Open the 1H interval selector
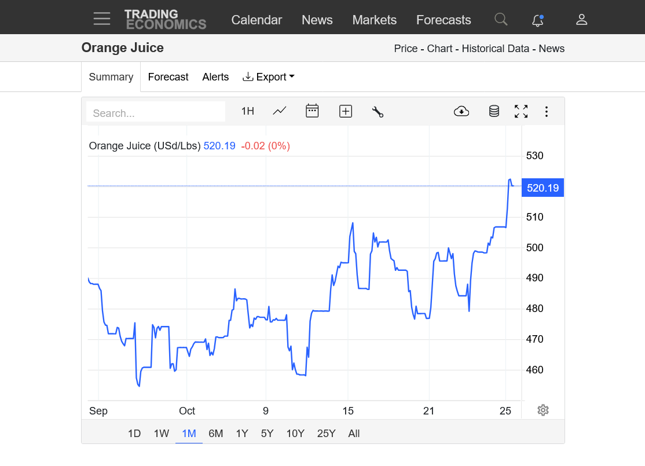 [248, 111]
